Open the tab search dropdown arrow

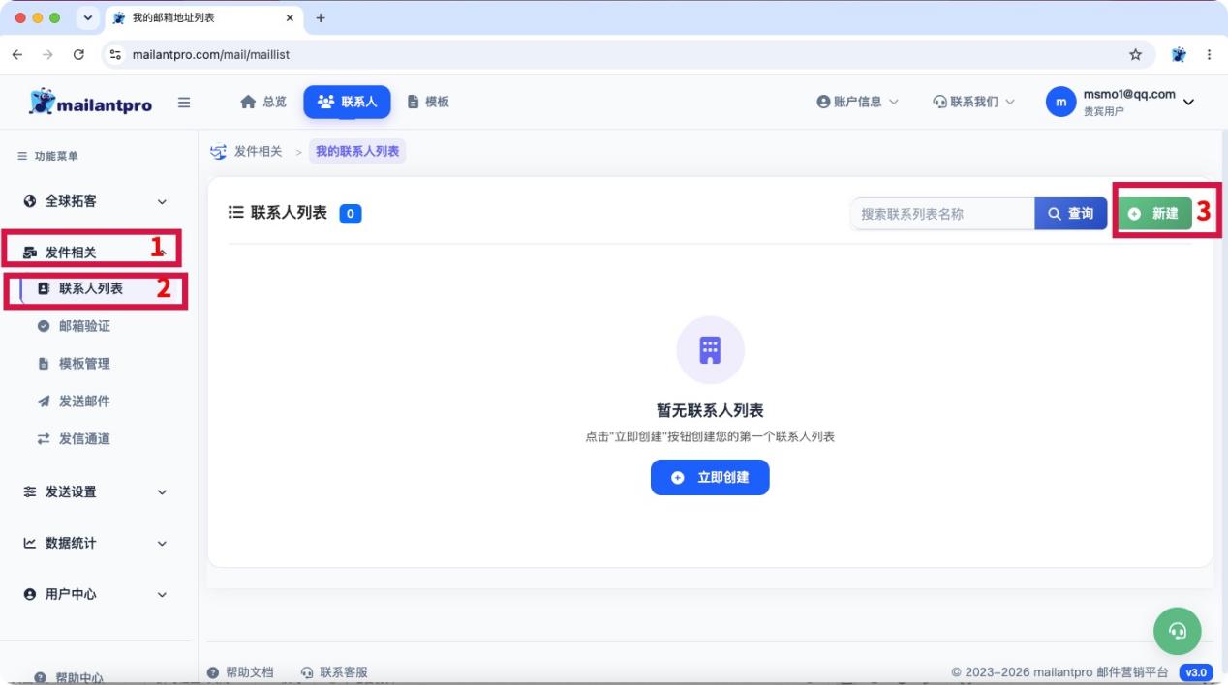(88, 18)
